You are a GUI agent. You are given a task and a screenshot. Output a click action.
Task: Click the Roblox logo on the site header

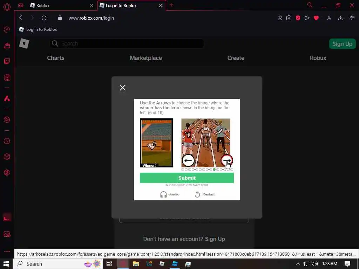[x=24, y=43]
